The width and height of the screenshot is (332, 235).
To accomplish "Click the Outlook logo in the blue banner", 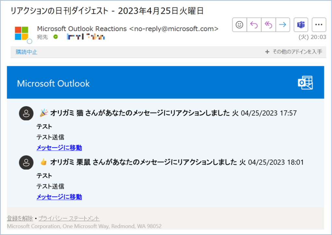I will coord(305,83).
